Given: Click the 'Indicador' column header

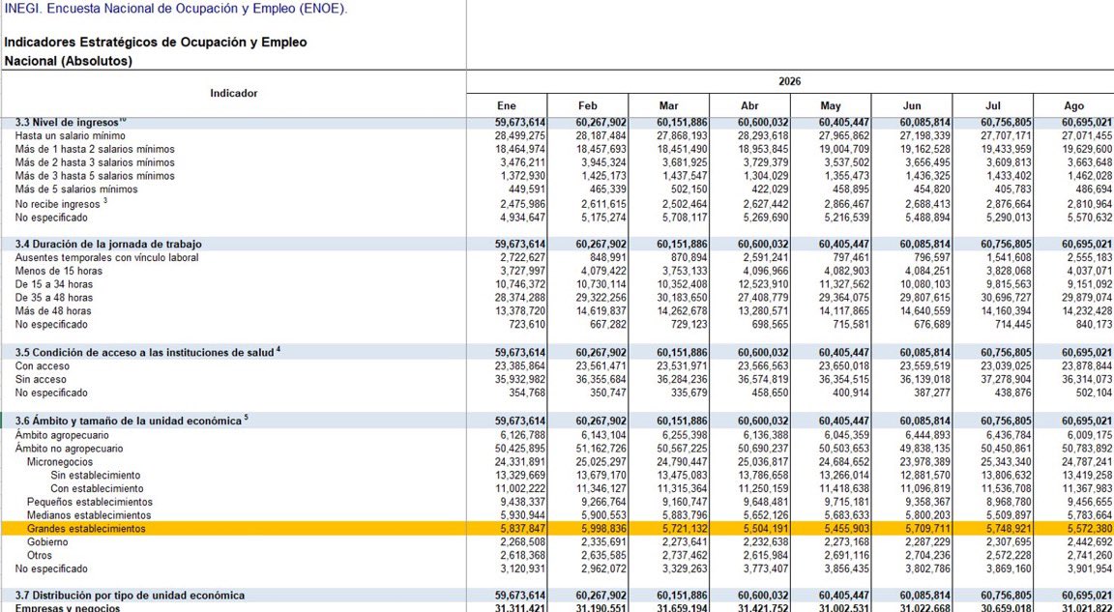Looking at the screenshot, I should point(234,93).
